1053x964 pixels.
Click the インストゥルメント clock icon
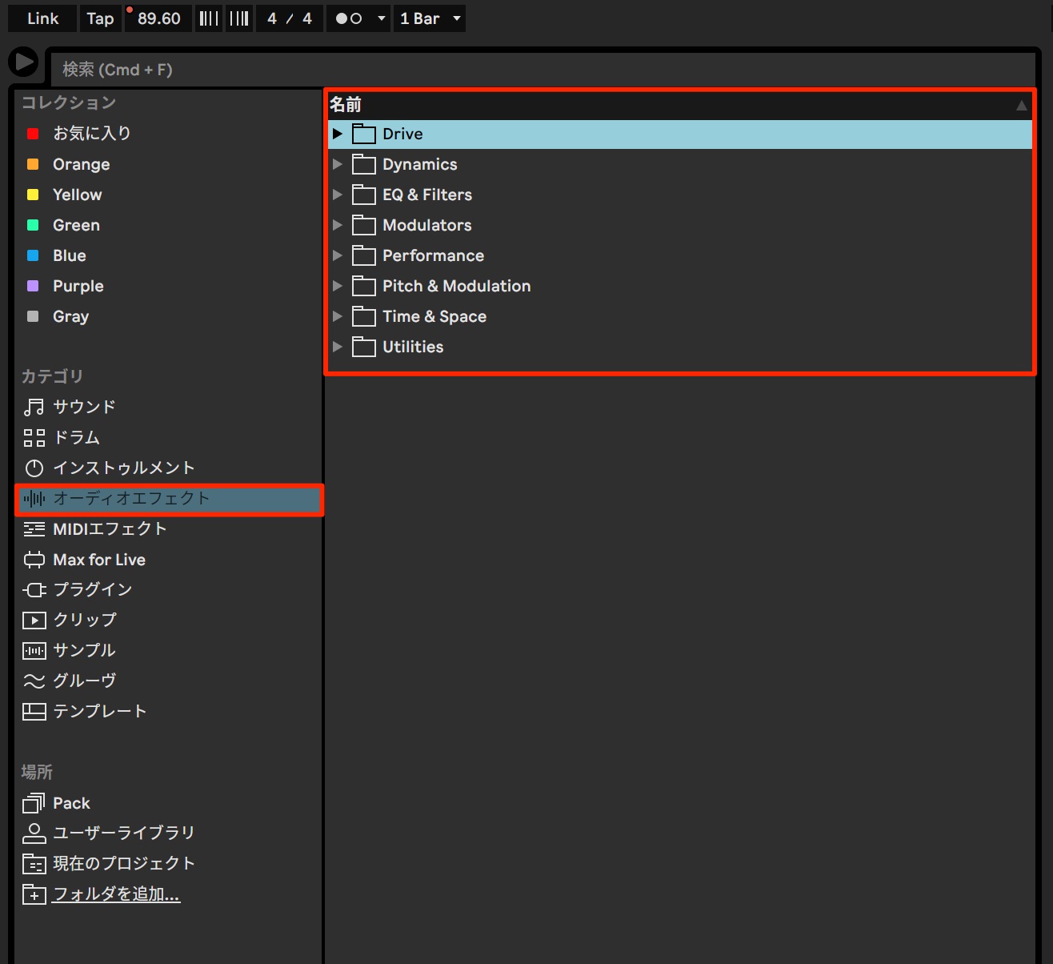tap(34, 468)
